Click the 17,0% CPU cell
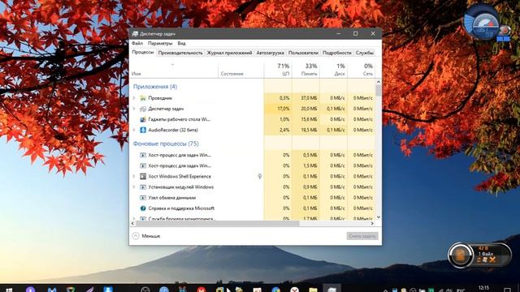The image size is (520, 292). click(x=278, y=109)
